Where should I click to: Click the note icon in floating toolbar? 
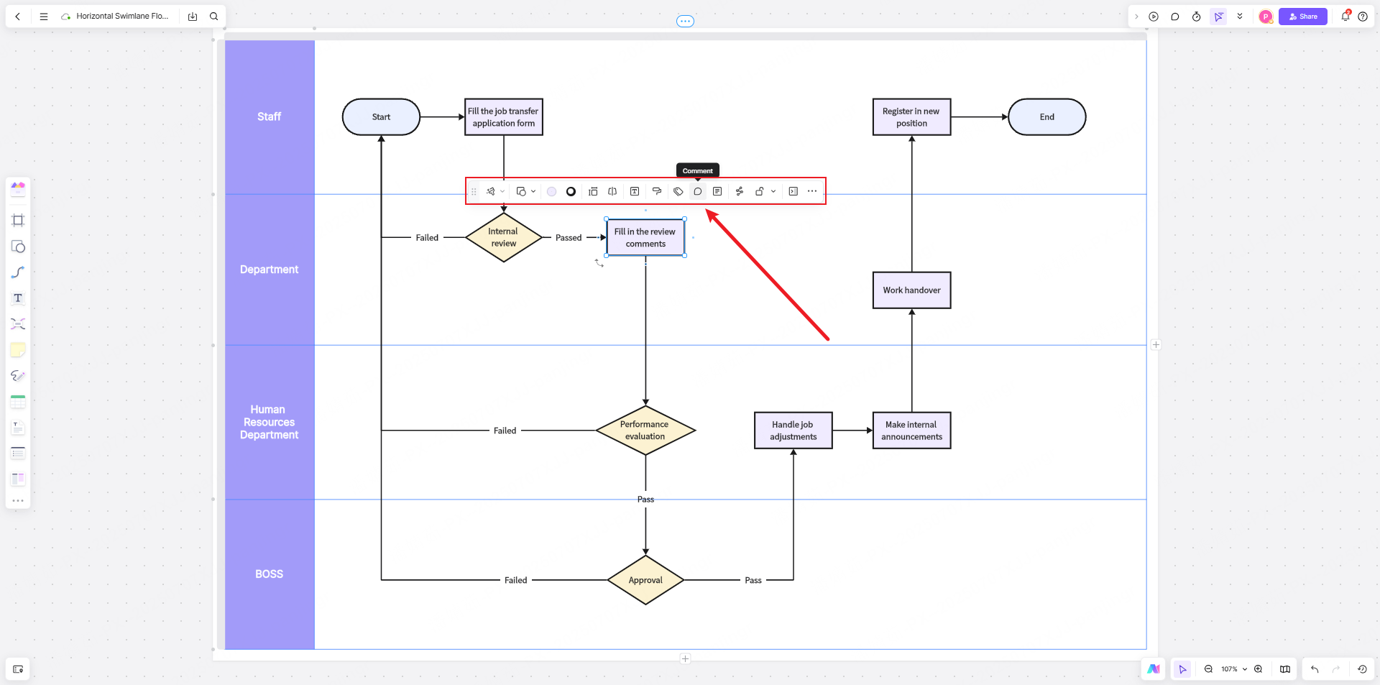pyautogui.click(x=717, y=191)
